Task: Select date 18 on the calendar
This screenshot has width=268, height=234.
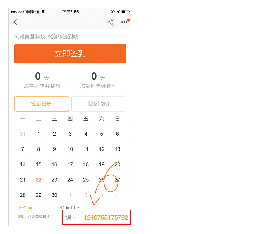Action: pyautogui.click(x=86, y=164)
